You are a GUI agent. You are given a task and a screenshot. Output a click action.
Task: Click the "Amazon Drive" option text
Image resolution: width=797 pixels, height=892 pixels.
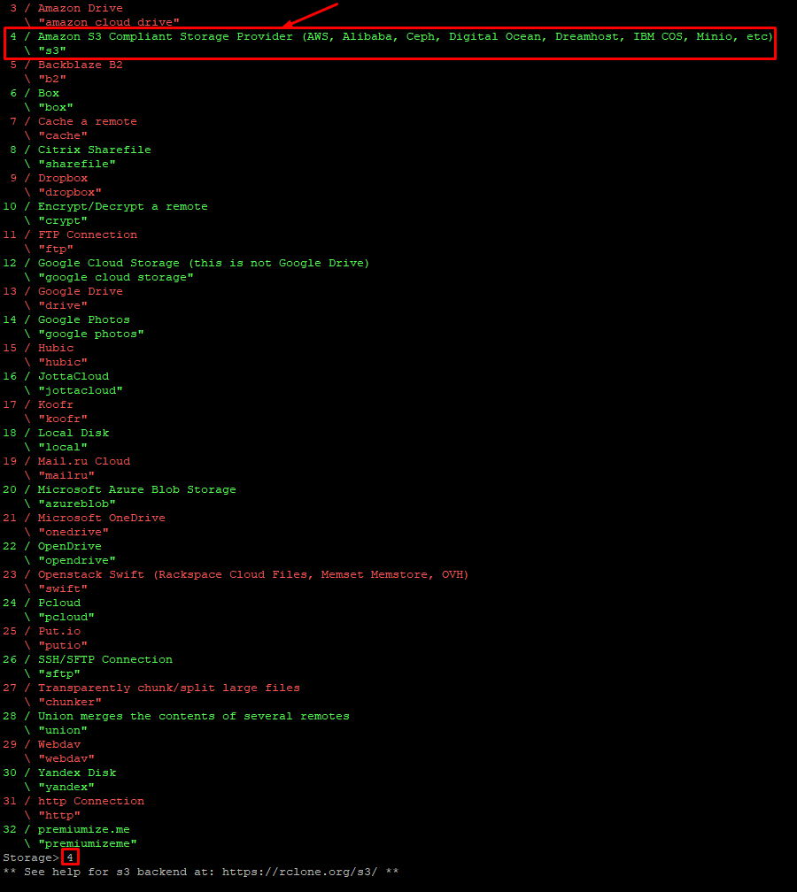tap(81, 8)
